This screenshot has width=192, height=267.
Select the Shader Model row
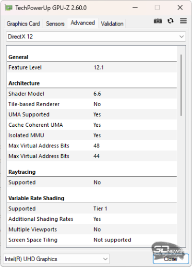92,94
